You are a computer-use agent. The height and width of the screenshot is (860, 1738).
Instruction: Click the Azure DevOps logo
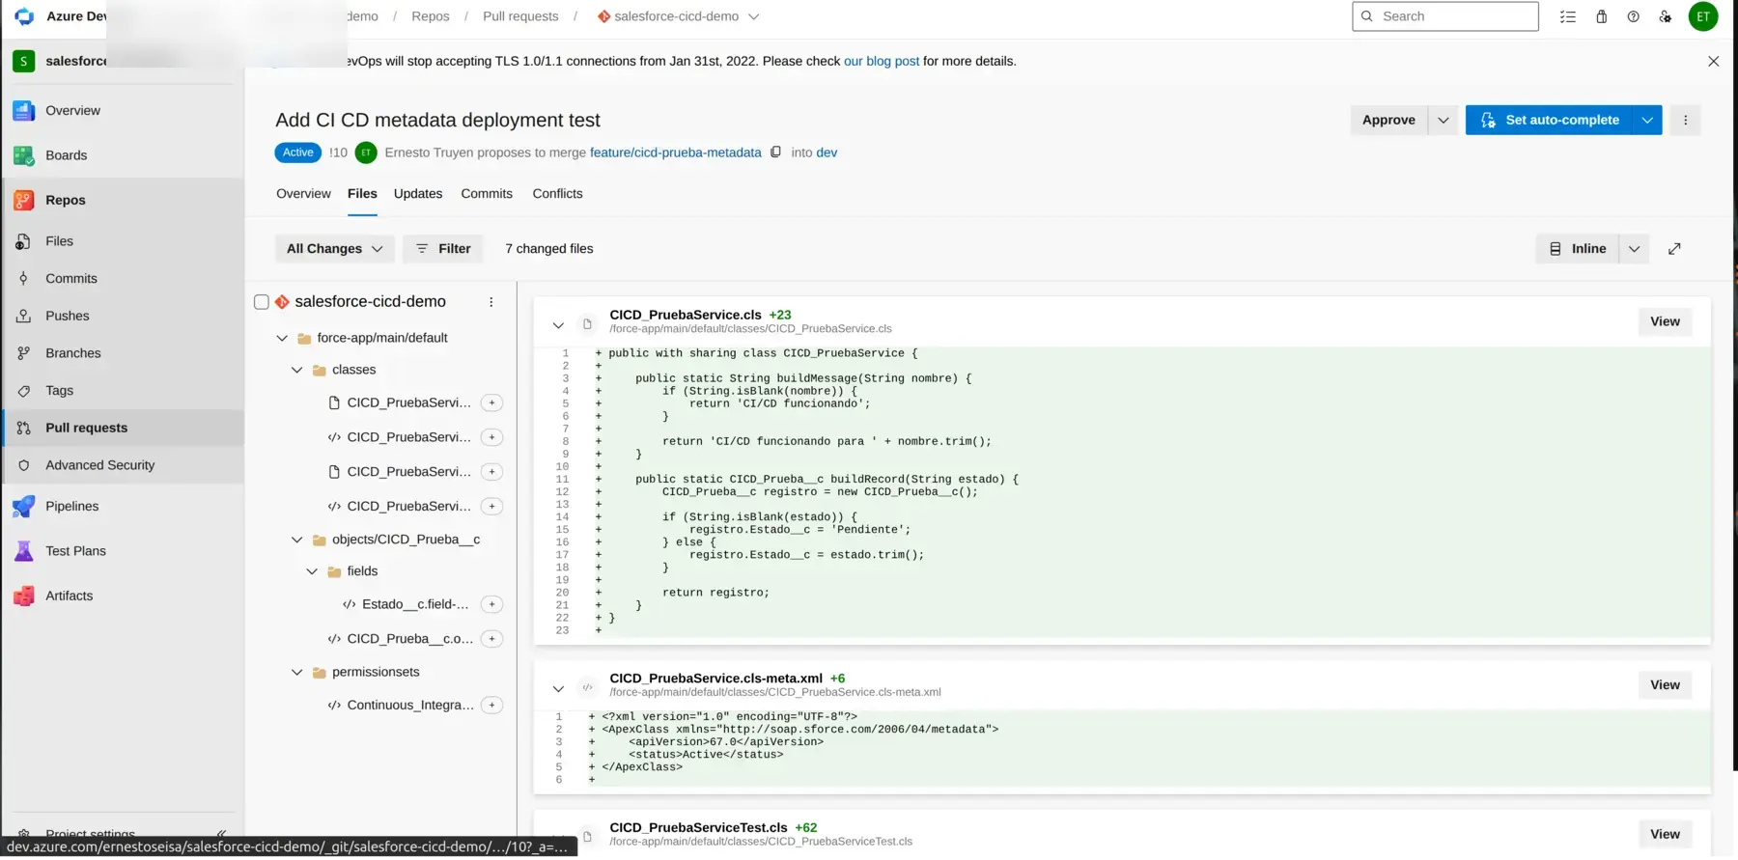point(24,16)
